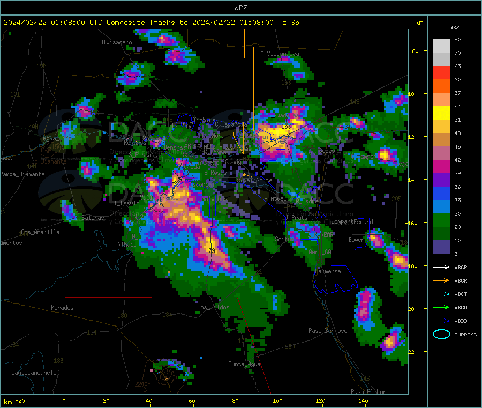Click the 'Bowen' map label

357,239
